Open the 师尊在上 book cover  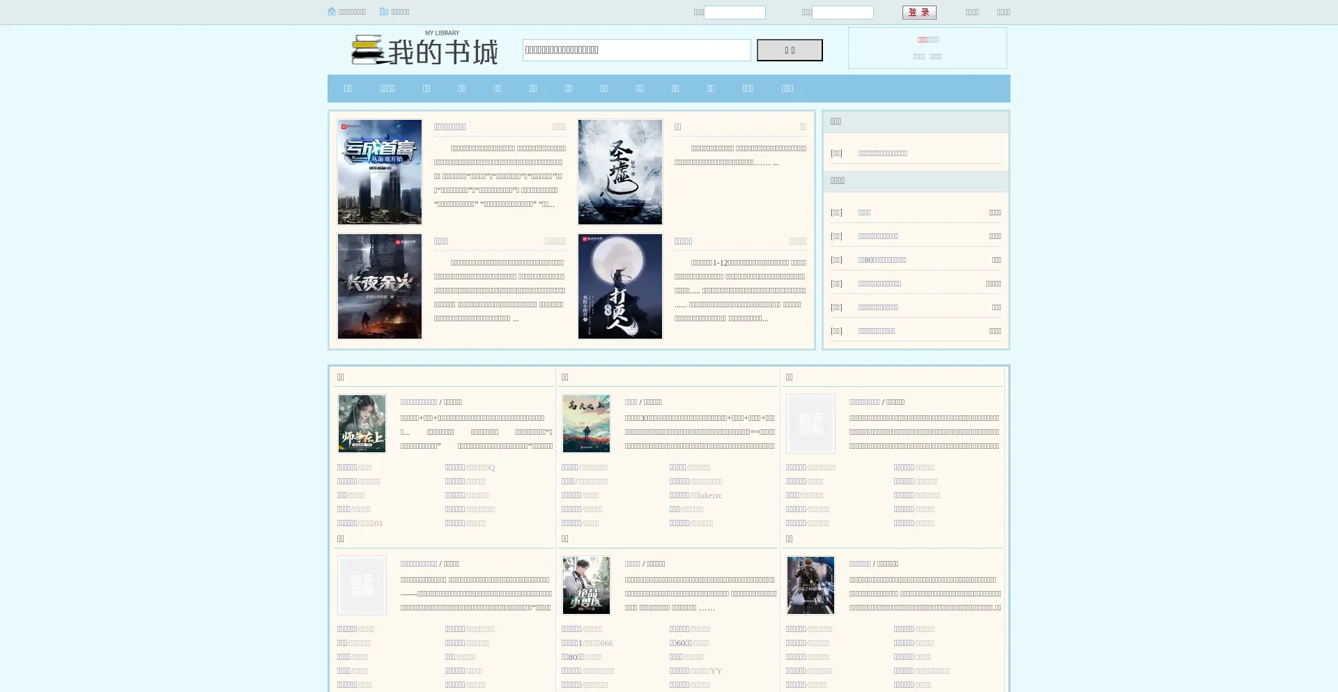362,424
